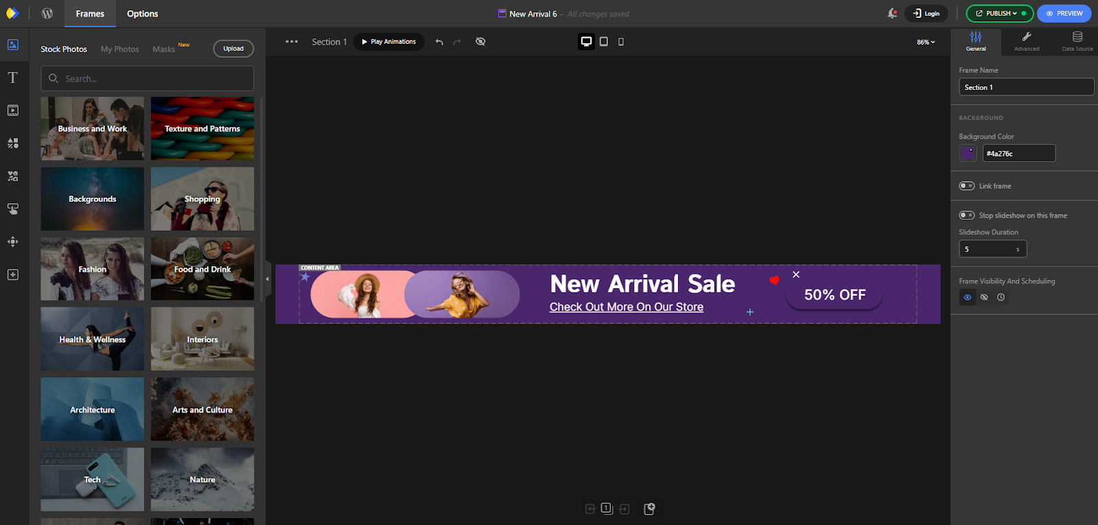Open the Text tool in left sidebar

pyautogui.click(x=12, y=78)
